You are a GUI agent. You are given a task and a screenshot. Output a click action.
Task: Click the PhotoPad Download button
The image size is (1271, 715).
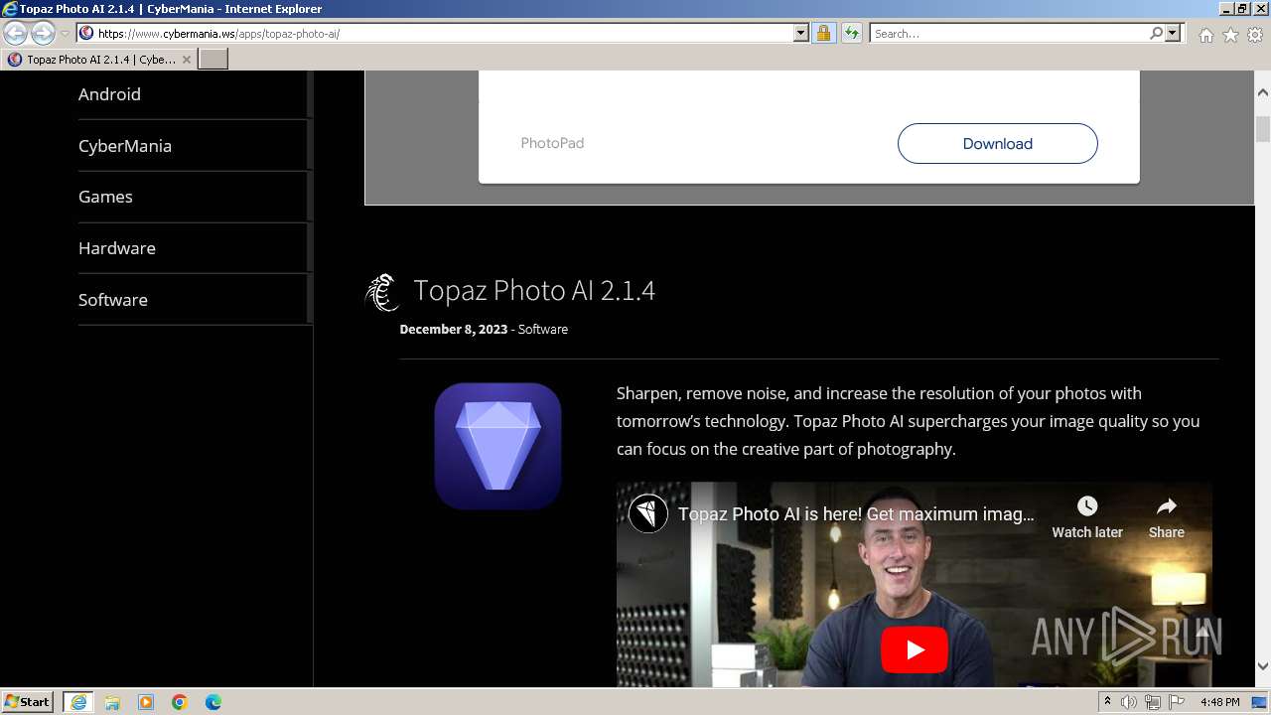click(998, 143)
